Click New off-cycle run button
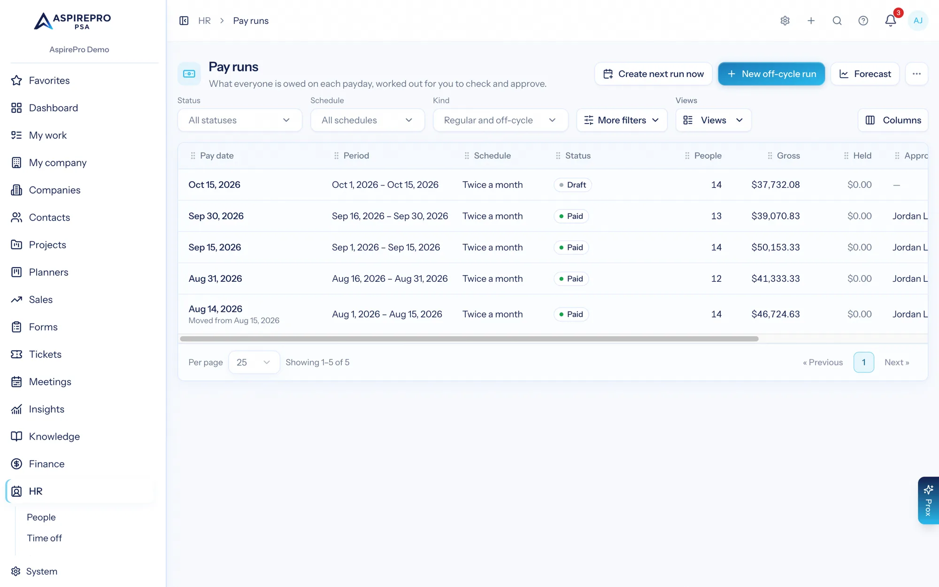Screen dimensions: 939x587 [771, 74]
